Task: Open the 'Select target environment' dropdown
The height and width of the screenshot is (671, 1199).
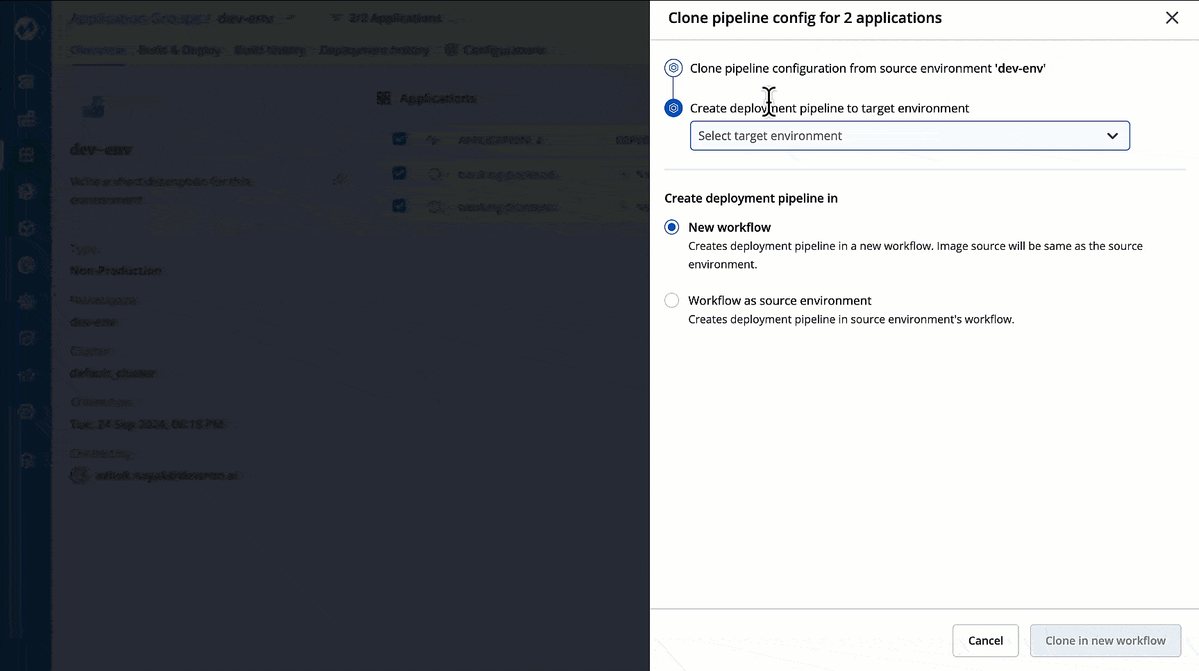Action: click(909, 136)
